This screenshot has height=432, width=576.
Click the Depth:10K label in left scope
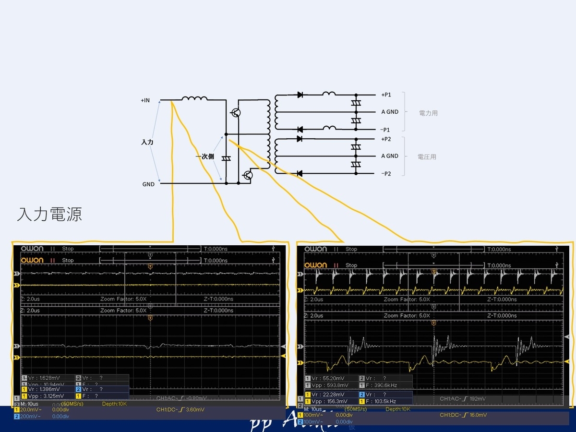pyautogui.click(x=115, y=404)
